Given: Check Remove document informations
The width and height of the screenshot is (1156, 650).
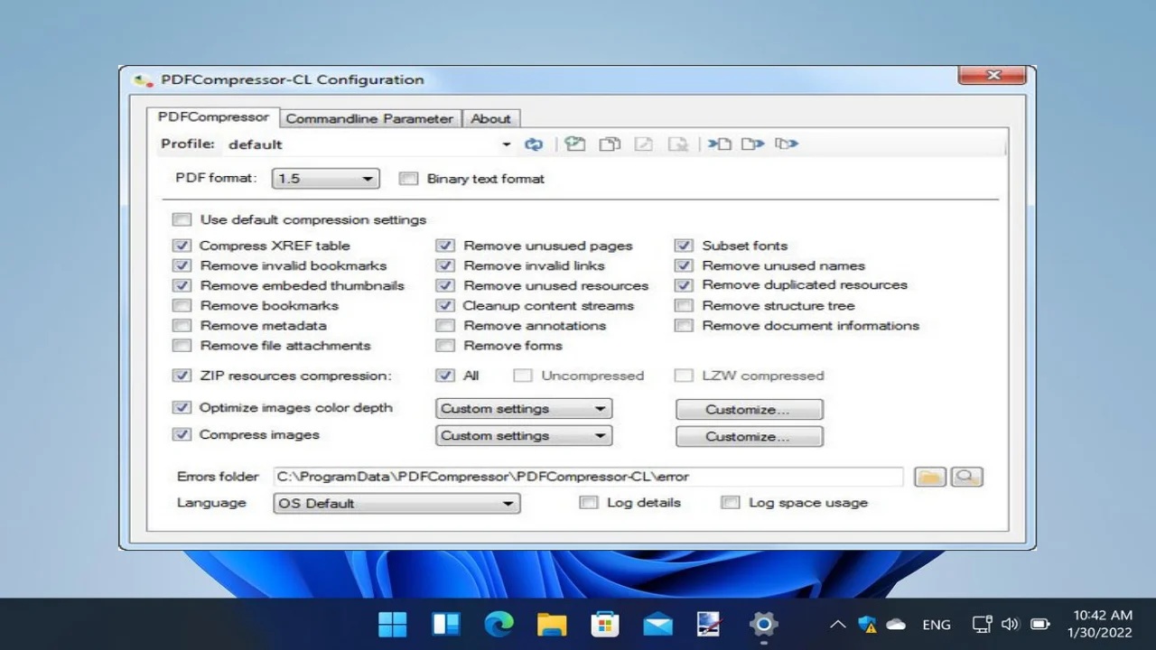Looking at the screenshot, I should [x=685, y=325].
